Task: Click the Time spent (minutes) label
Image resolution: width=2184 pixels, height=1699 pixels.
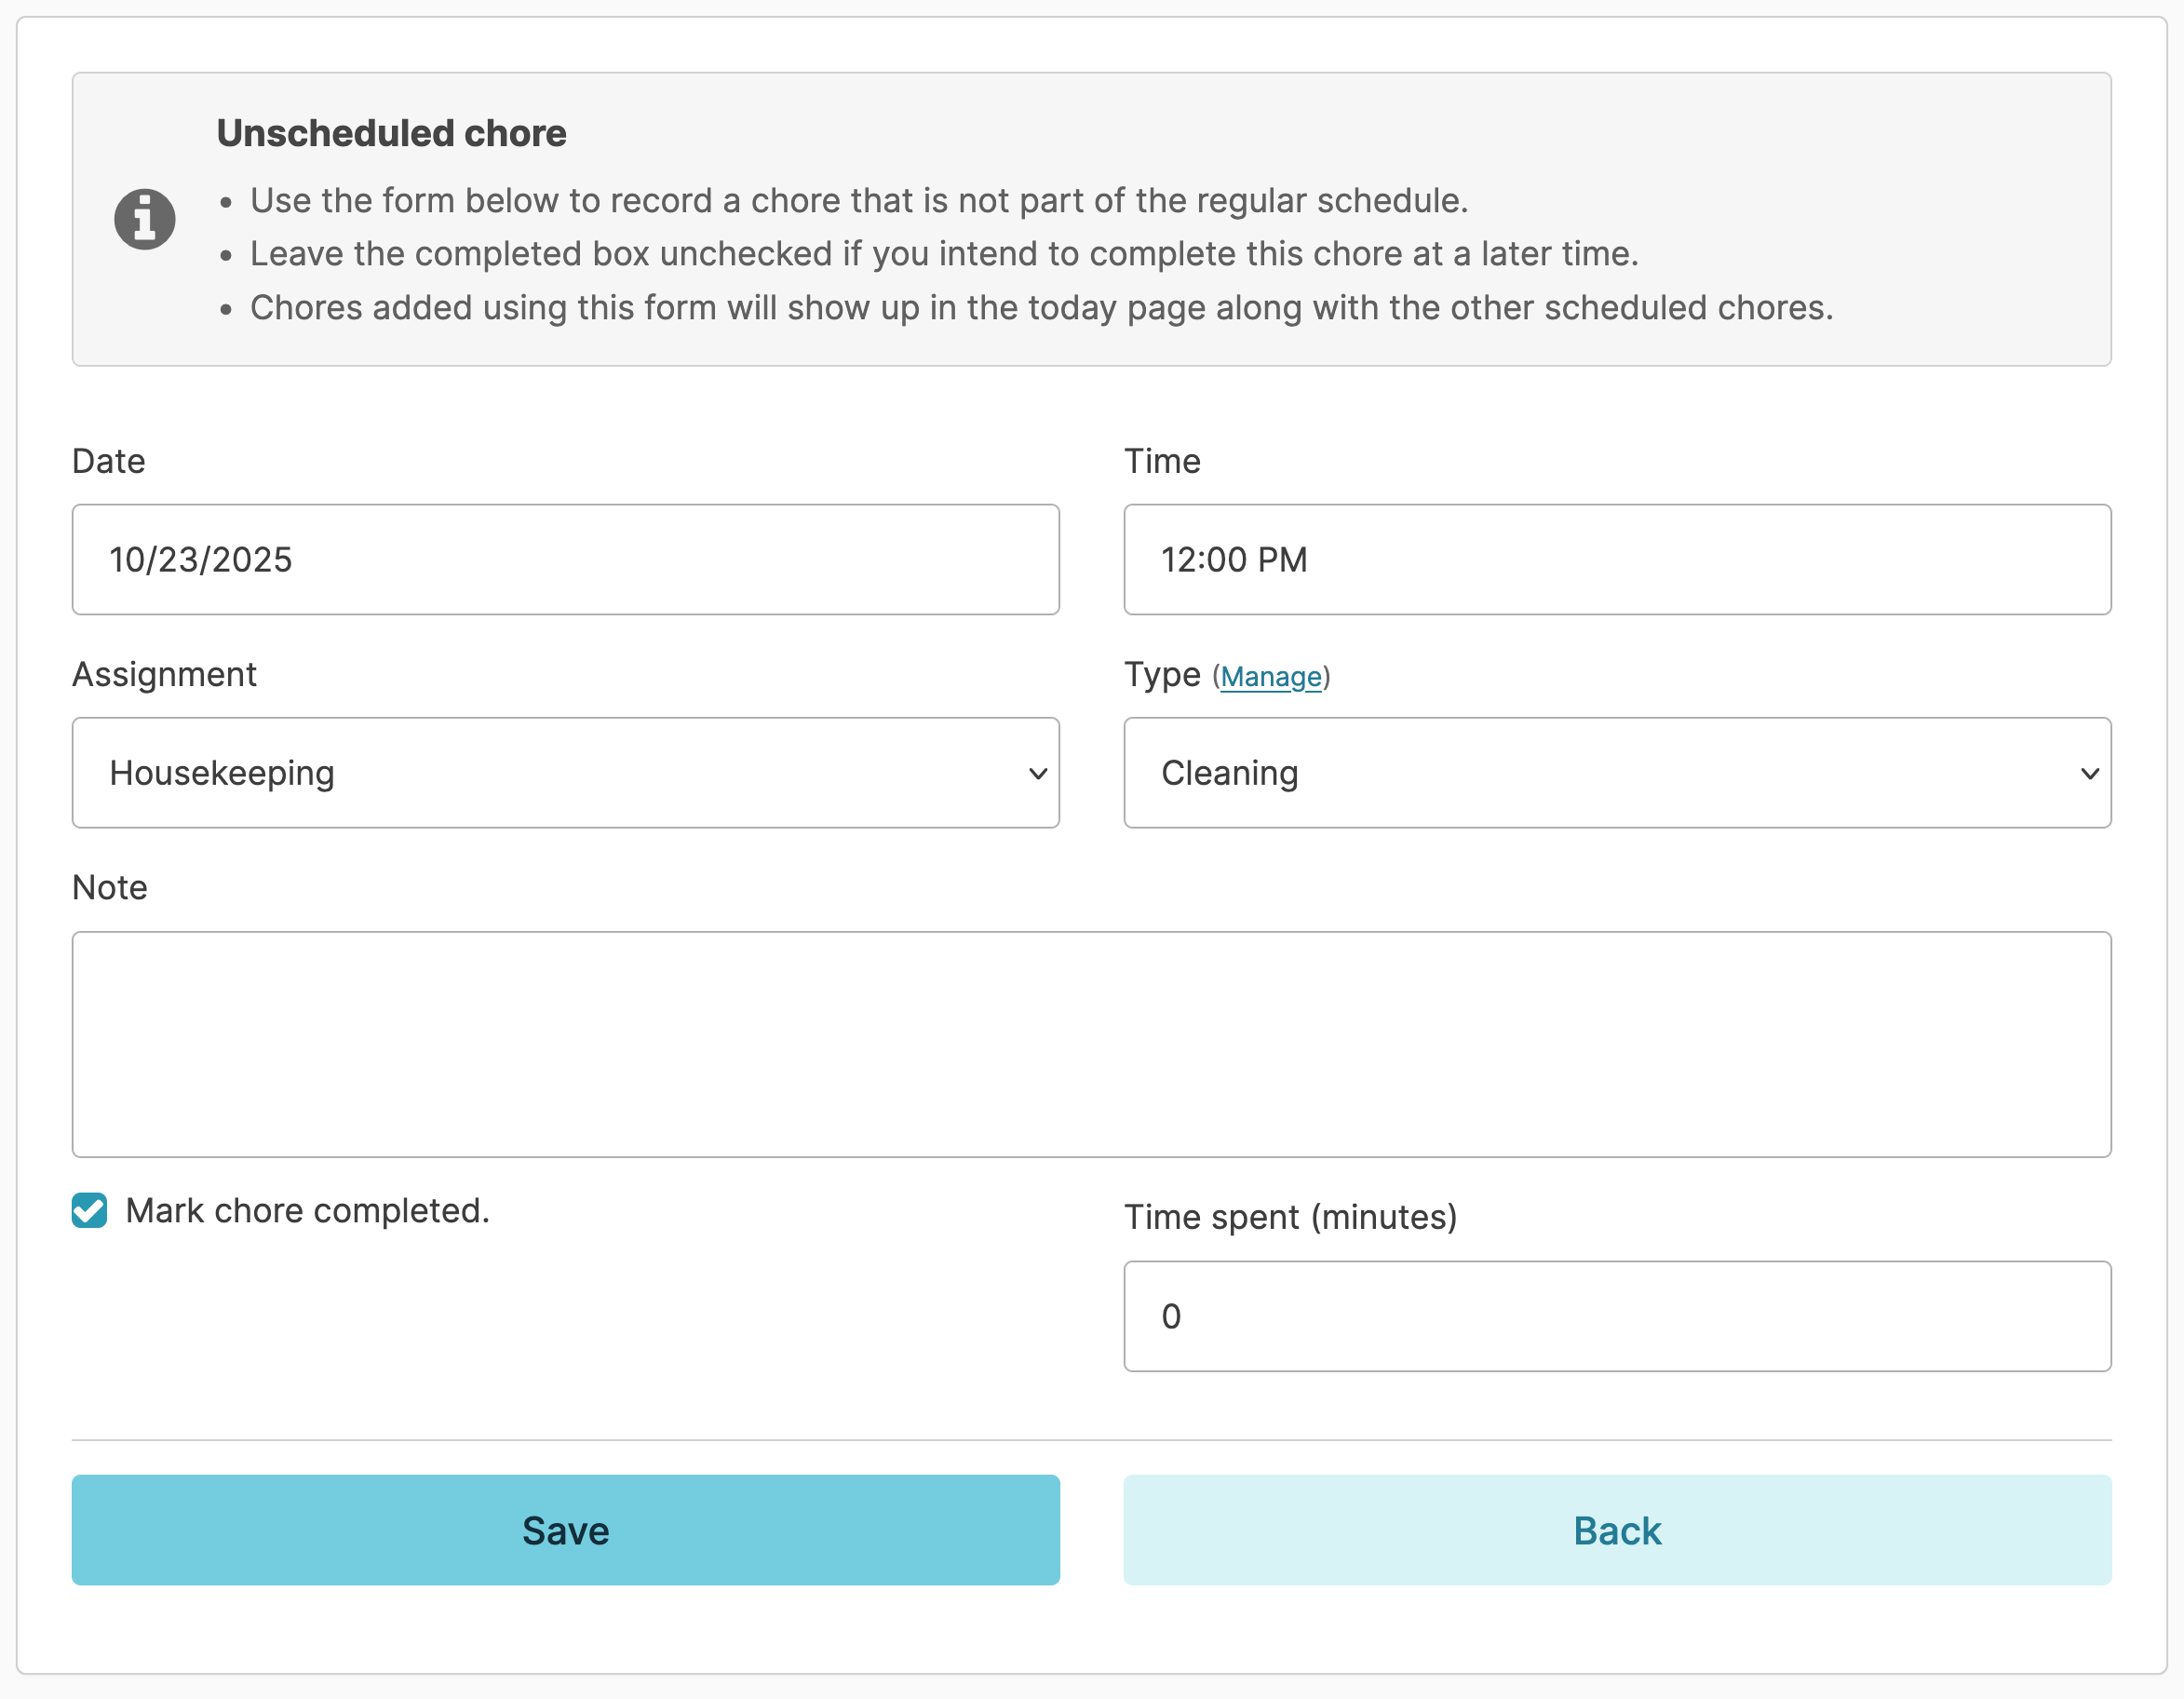Action: 1290,1217
